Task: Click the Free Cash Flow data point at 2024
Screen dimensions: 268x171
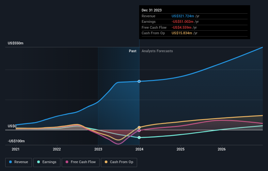Action: click(x=139, y=131)
